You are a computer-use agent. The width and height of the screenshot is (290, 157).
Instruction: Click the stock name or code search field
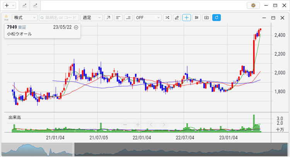(59, 18)
